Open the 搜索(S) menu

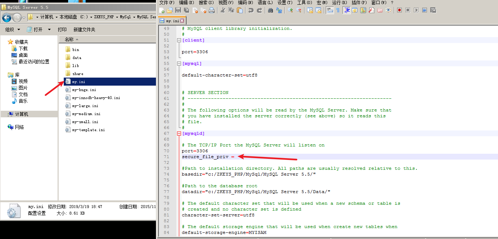[206, 3]
